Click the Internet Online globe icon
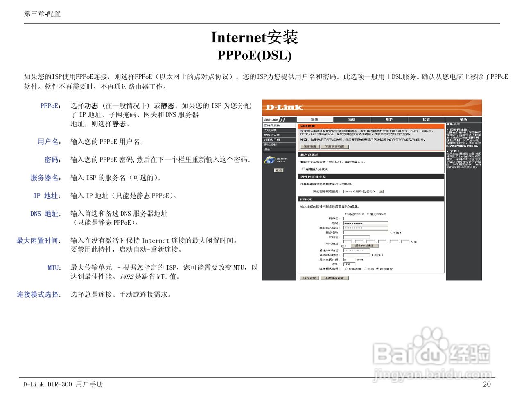Screen dimensions: 524x404 tap(270, 160)
